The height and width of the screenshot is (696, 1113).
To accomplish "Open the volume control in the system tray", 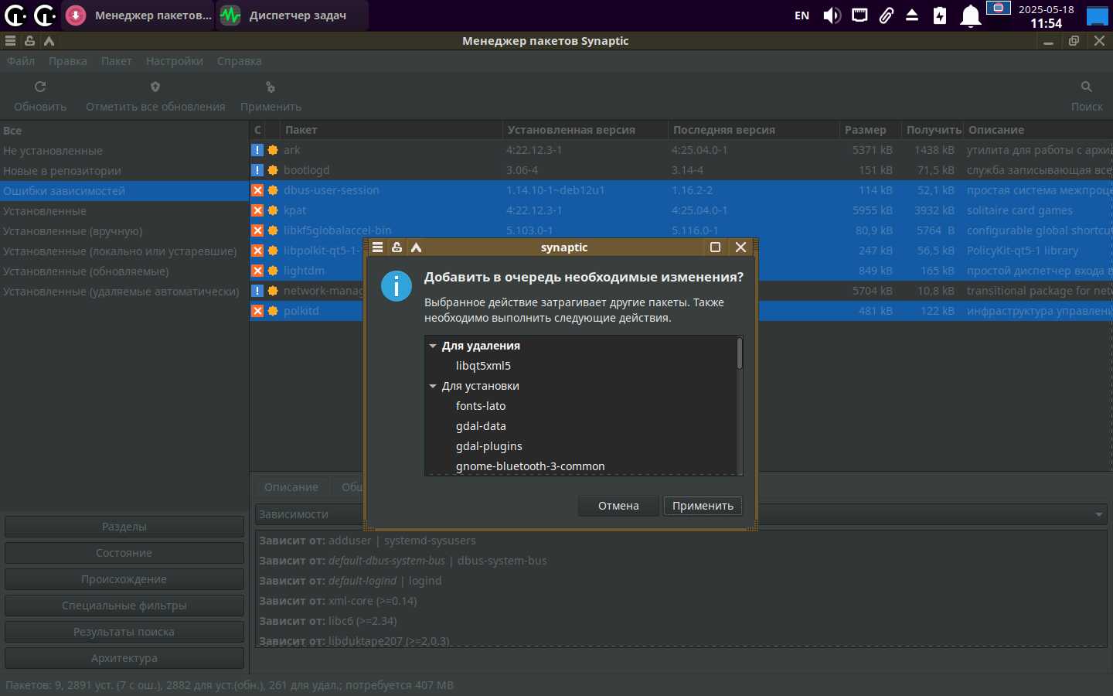I will (832, 15).
